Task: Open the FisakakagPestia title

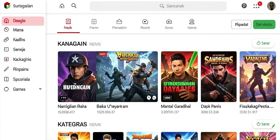Action: click(256, 107)
